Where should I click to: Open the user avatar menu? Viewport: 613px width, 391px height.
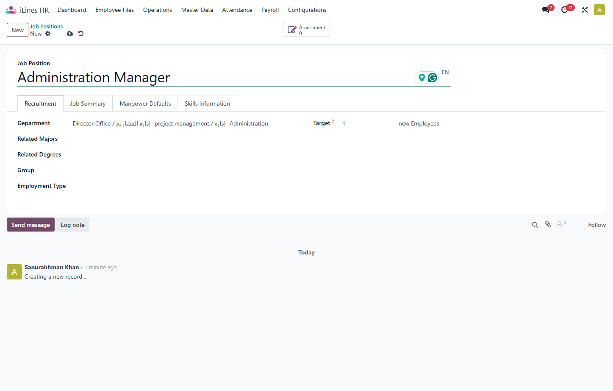599,10
